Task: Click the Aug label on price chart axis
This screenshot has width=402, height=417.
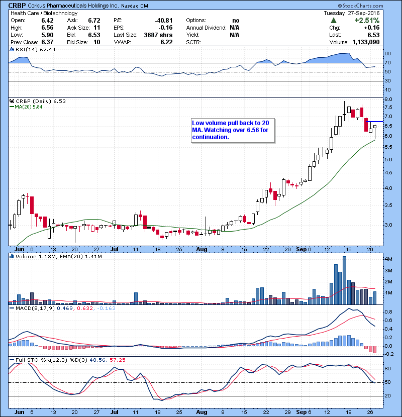Action: pyautogui.click(x=202, y=250)
